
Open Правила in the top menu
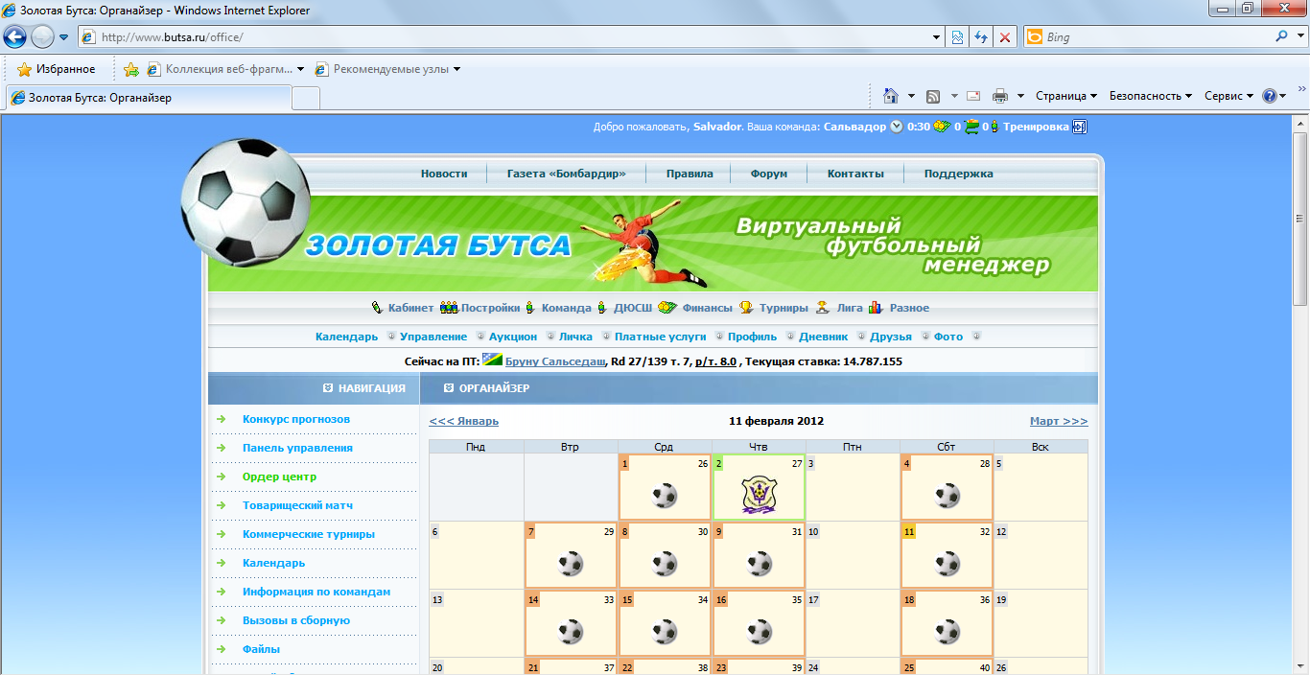690,174
